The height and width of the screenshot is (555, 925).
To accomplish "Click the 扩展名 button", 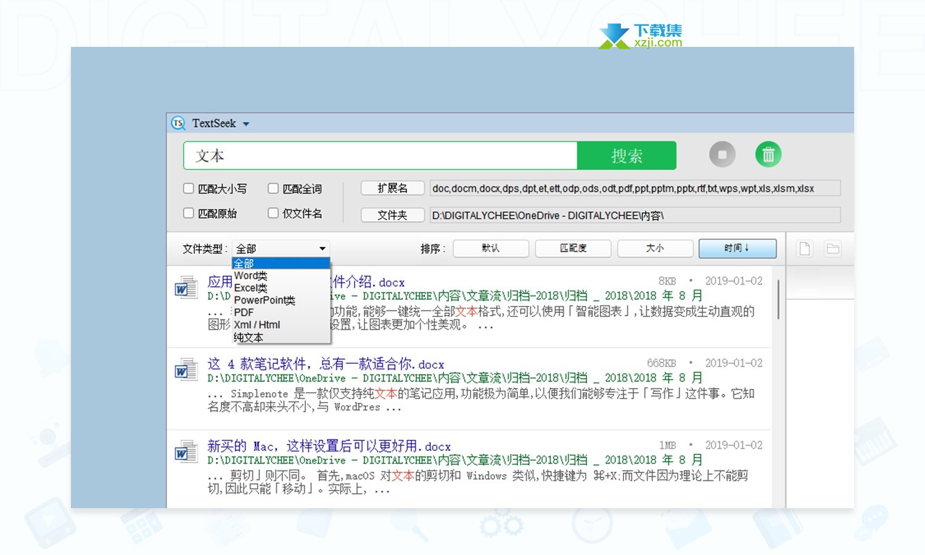I will (x=393, y=188).
